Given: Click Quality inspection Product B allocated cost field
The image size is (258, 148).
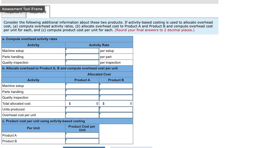Looking at the screenshot, I should pyautogui.click(x=116, y=97).
